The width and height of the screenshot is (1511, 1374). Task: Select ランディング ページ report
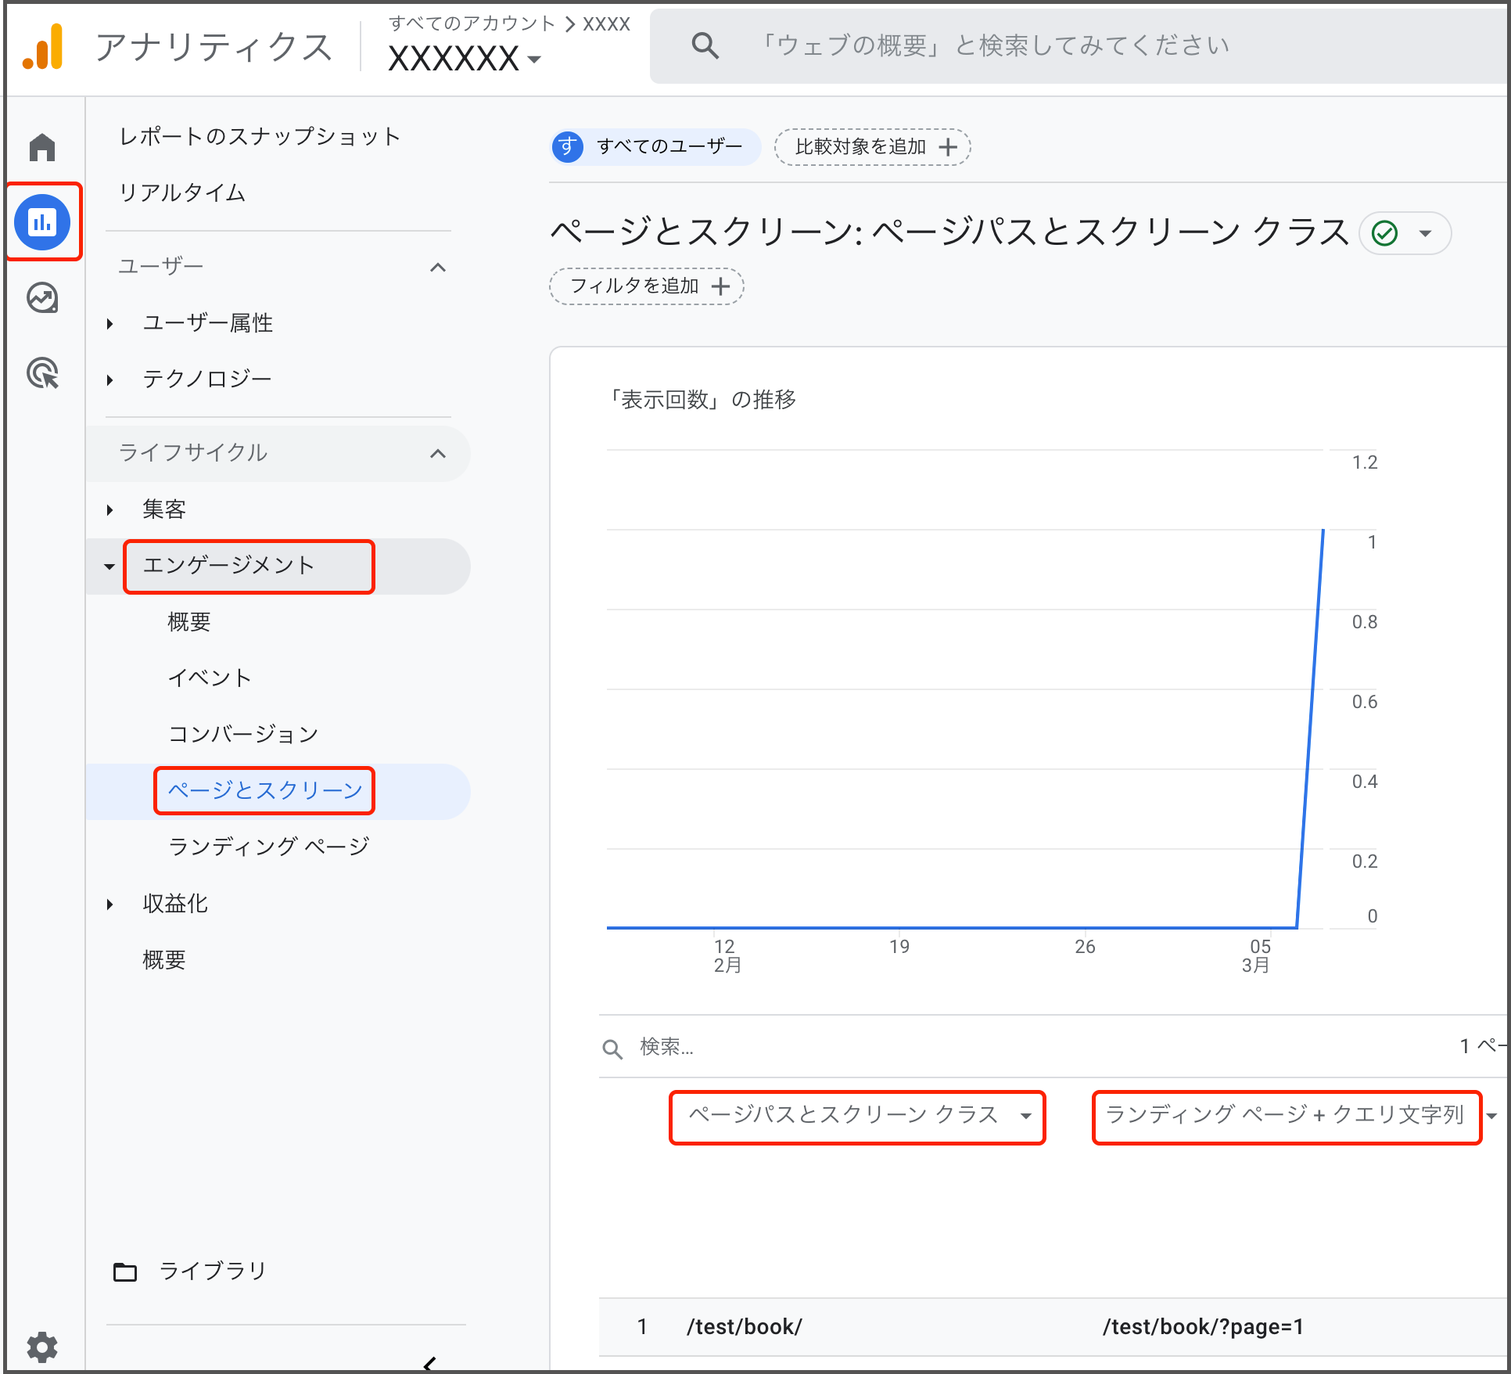point(269,847)
